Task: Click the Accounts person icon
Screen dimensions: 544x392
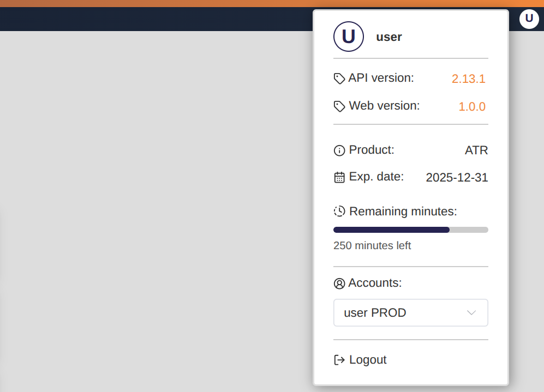Action: pos(339,284)
